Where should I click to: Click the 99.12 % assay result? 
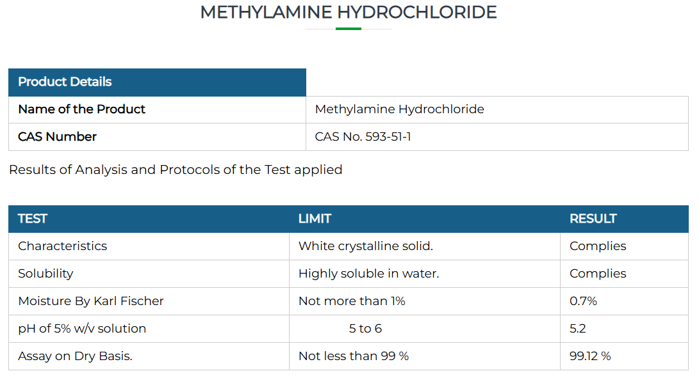point(590,356)
